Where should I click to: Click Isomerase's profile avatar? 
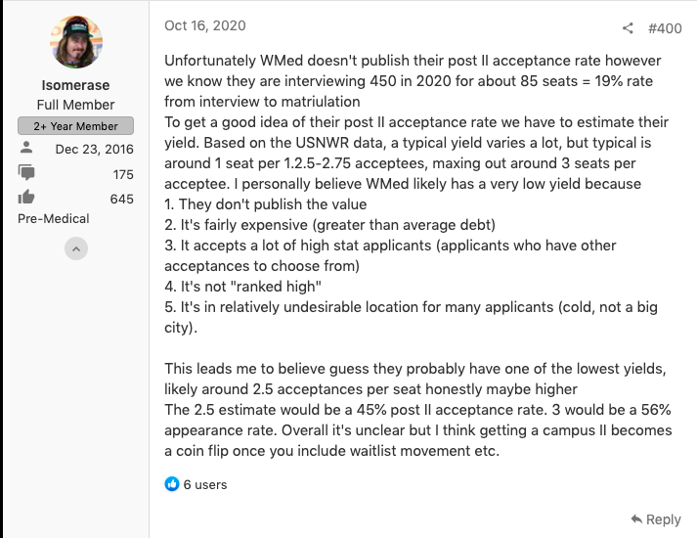tap(76, 42)
